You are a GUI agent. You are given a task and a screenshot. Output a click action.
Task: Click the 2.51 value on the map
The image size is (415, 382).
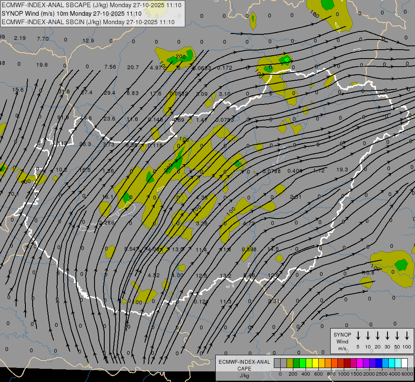click(x=295, y=197)
